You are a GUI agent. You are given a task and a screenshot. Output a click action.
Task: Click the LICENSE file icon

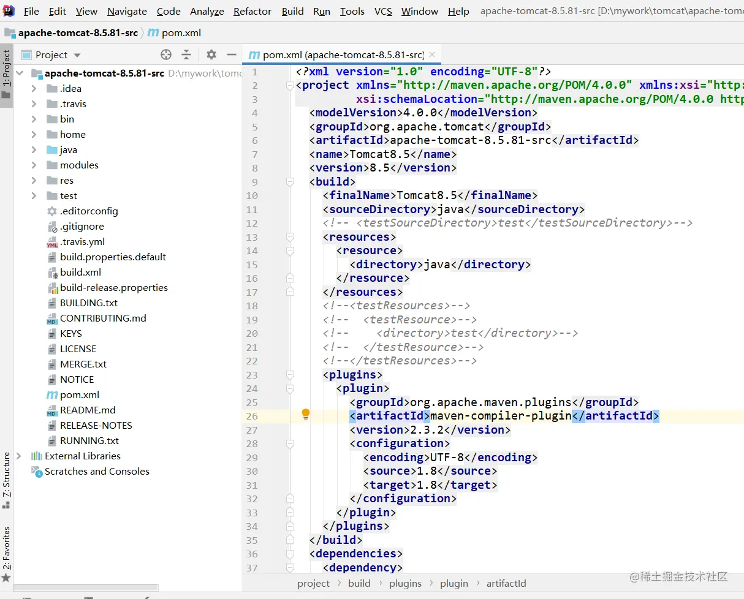[53, 349]
